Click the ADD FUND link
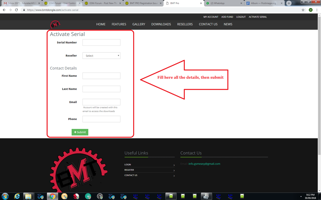Screen dimensions: 321x200 tap(227, 17)
